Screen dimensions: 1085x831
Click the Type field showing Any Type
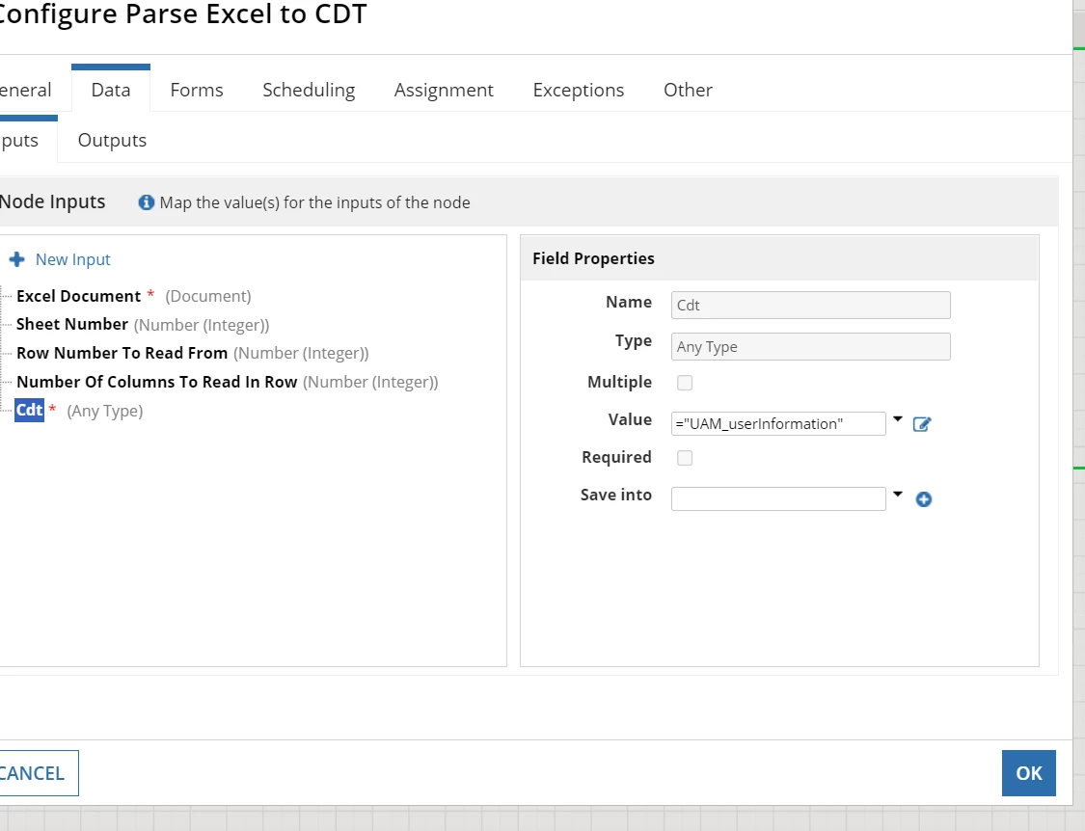810,347
